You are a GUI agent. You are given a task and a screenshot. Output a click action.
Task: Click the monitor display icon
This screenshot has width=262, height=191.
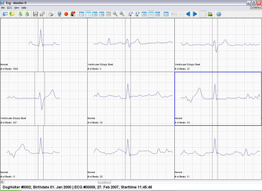click(x=59, y=14)
